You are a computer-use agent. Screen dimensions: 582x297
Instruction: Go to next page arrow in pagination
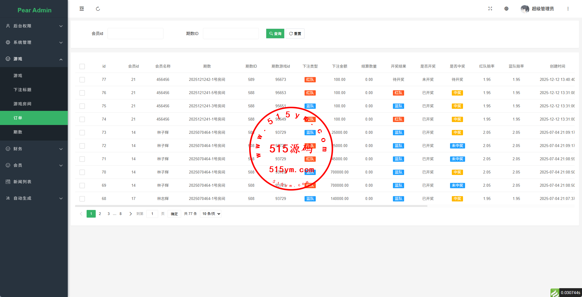(x=130, y=214)
